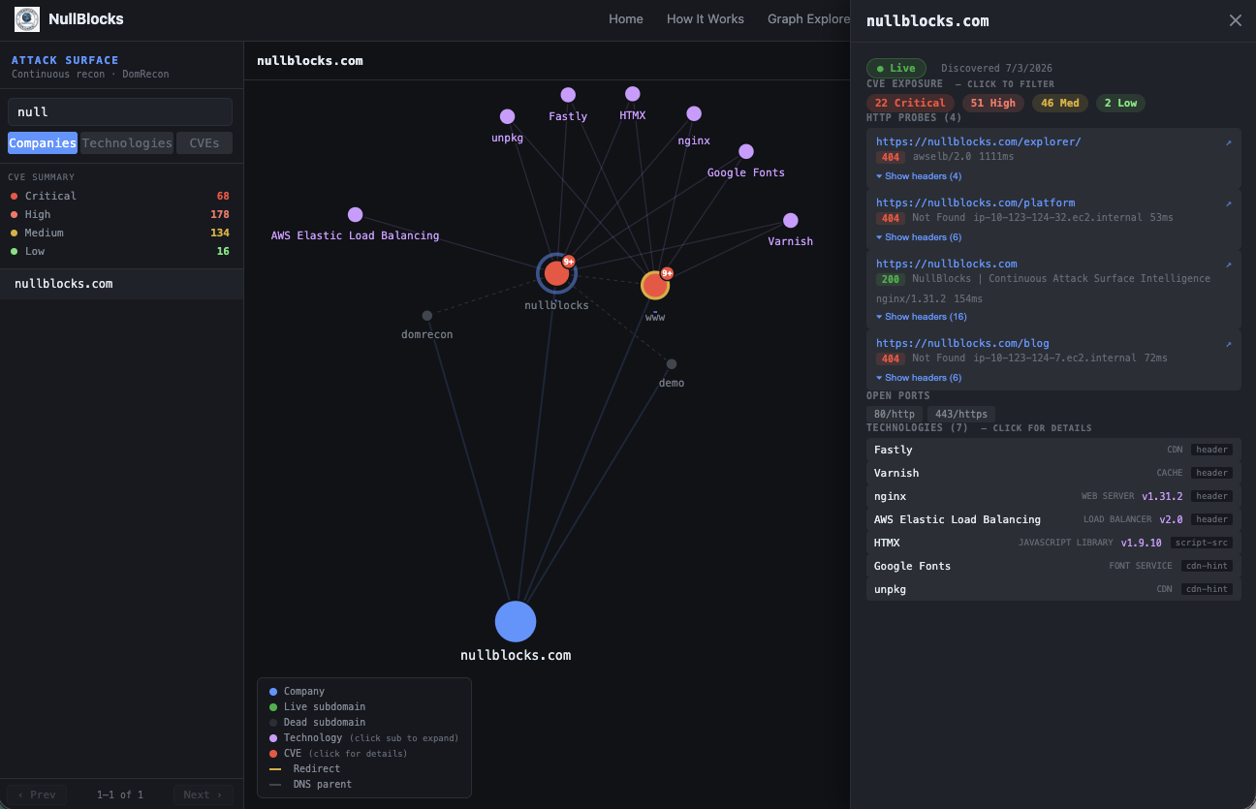Open the nullblocks.com/explorer/ probe URL
Image resolution: width=1256 pixels, height=809 pixels.
tap(979, 142)
